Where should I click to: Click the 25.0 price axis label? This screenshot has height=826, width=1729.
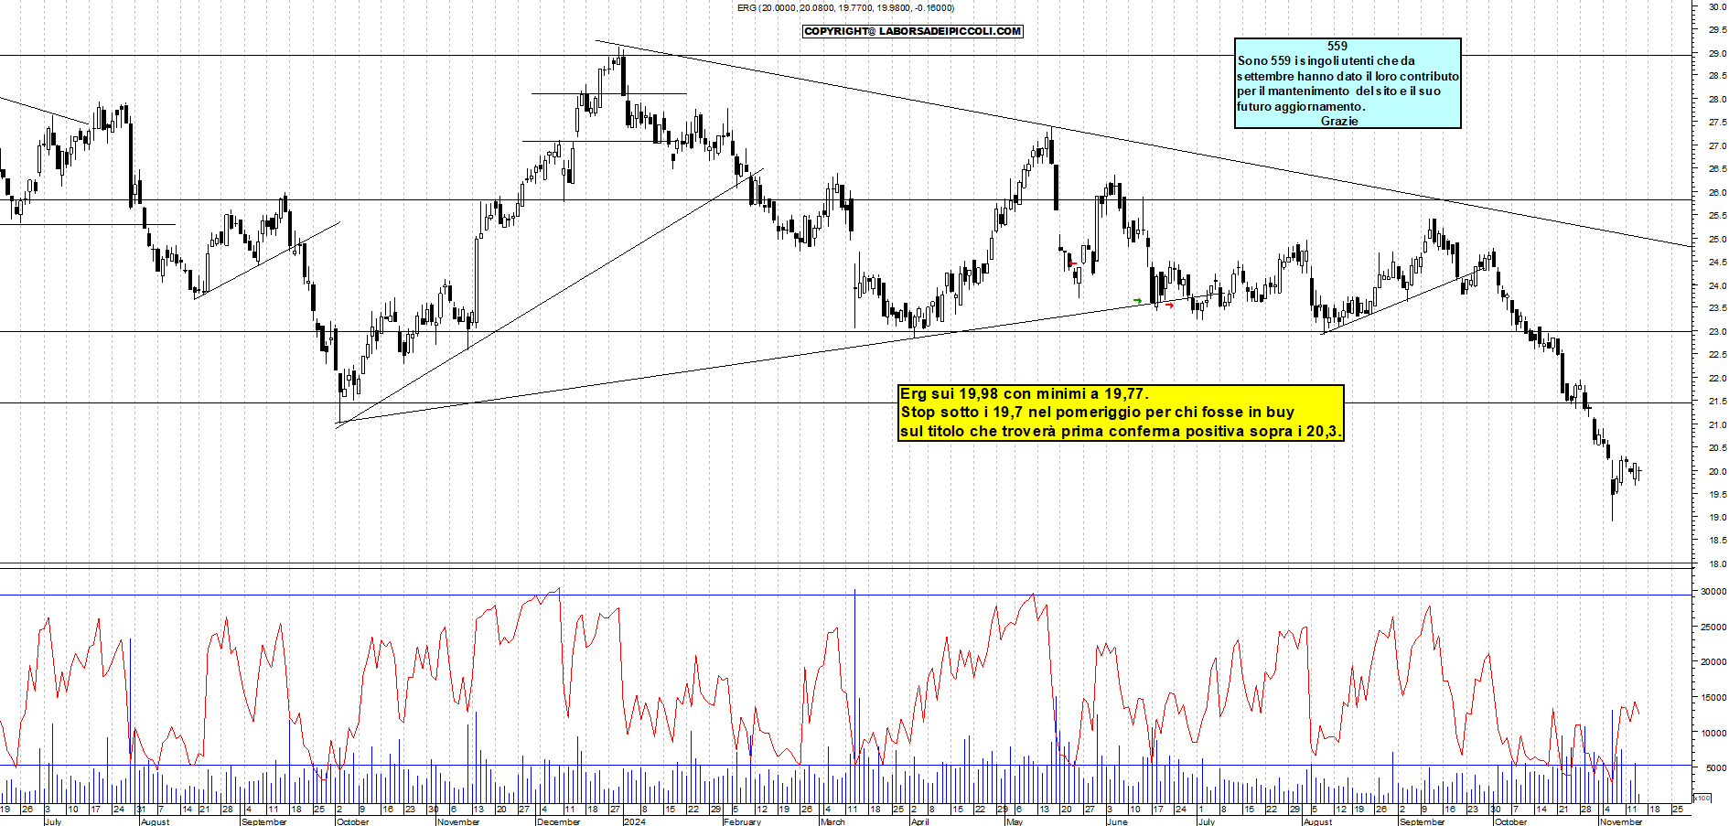(x=1717, y=240)
